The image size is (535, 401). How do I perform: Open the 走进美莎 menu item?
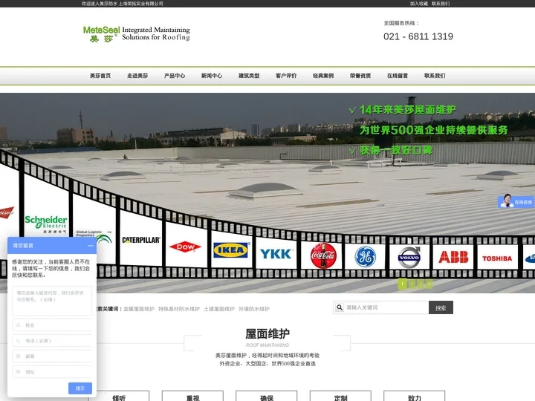point(137,76)
